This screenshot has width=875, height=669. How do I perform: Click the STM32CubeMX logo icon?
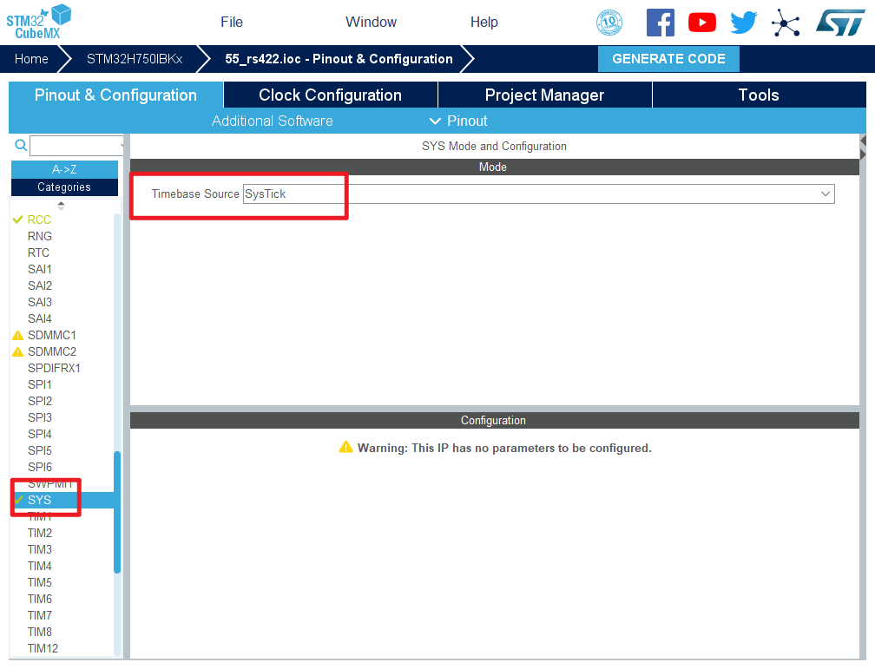tap(38, 21)
